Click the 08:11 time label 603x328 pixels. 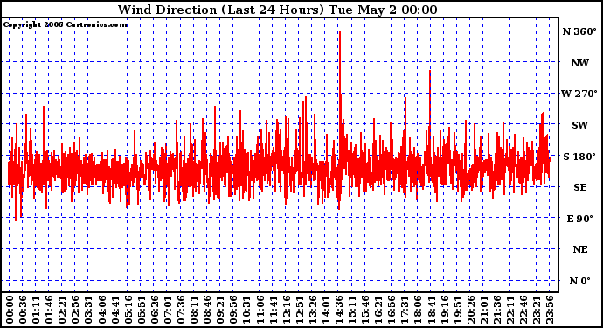coord(194,310)
